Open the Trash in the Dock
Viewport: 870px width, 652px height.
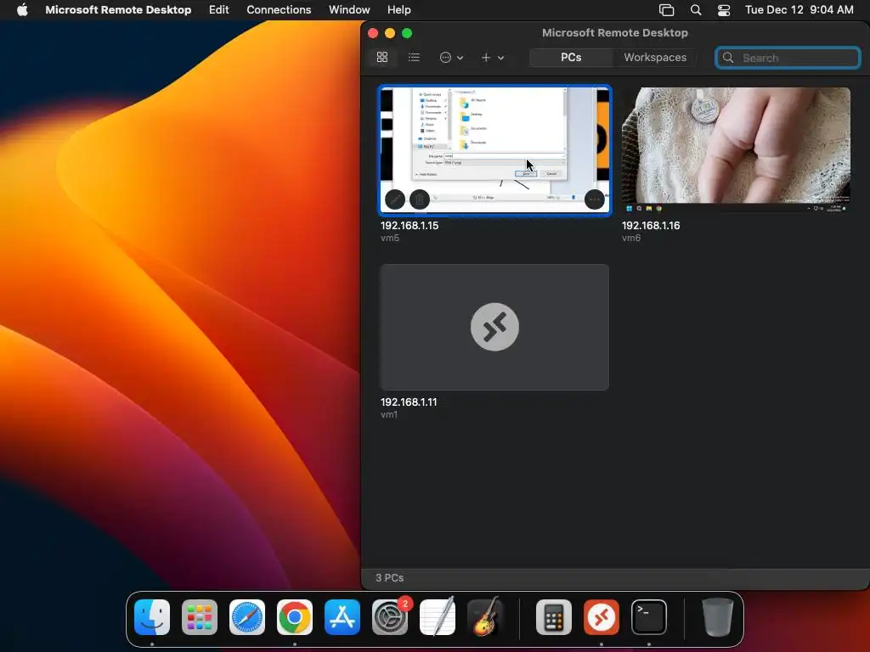(x=717, y=617)
